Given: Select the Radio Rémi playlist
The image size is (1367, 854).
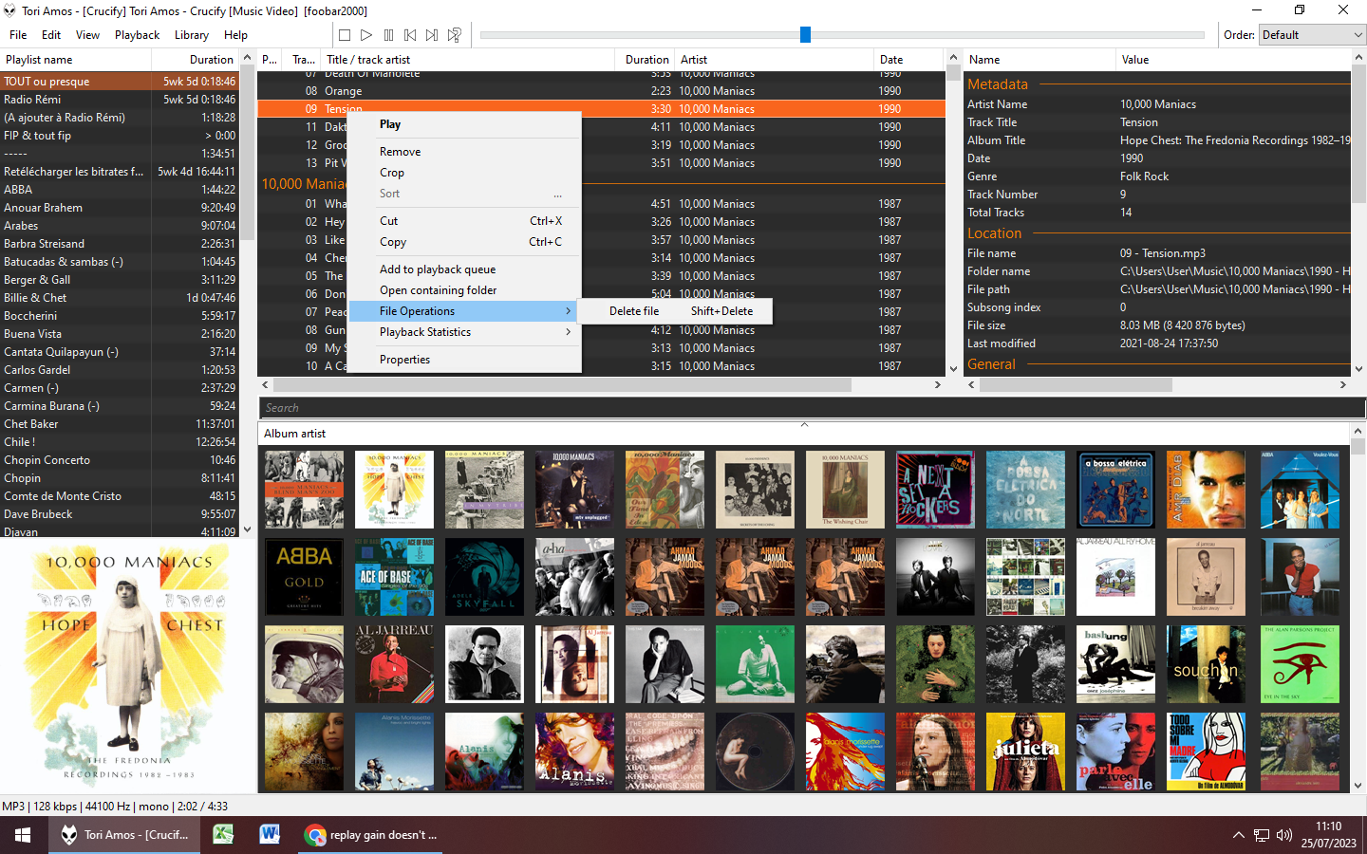Looking at the screenshot, I should coord(120,100).
